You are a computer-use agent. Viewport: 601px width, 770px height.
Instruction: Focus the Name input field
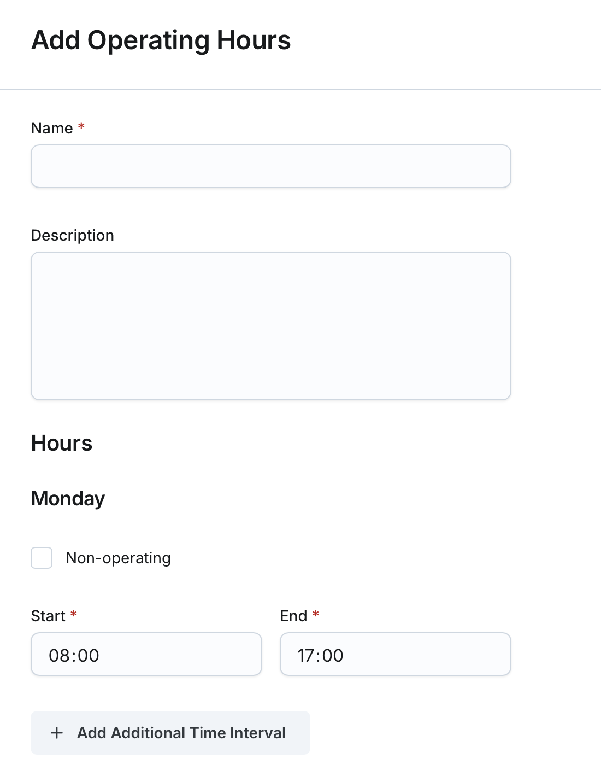(x=270, y=166)
